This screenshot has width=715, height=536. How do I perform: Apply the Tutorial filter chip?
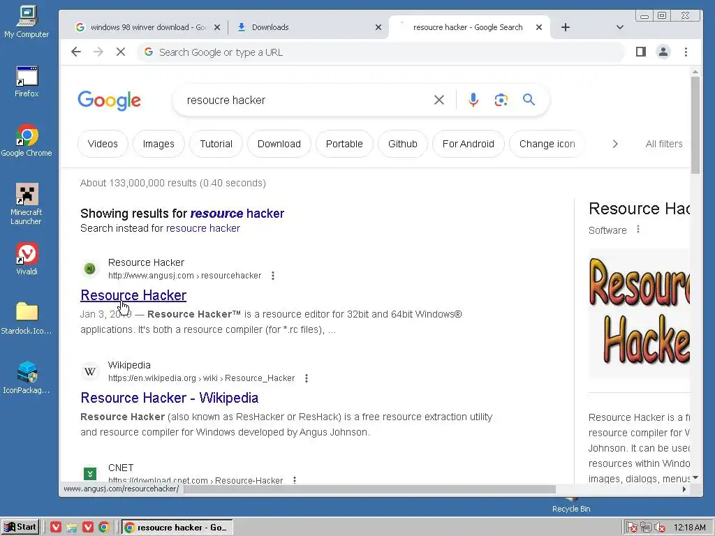click(x=216, y=144)
